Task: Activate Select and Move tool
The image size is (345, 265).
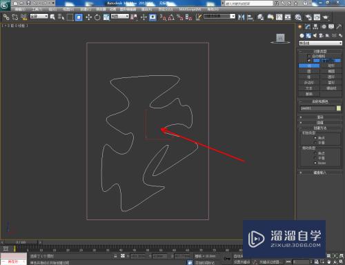Action: click(88, 17)
